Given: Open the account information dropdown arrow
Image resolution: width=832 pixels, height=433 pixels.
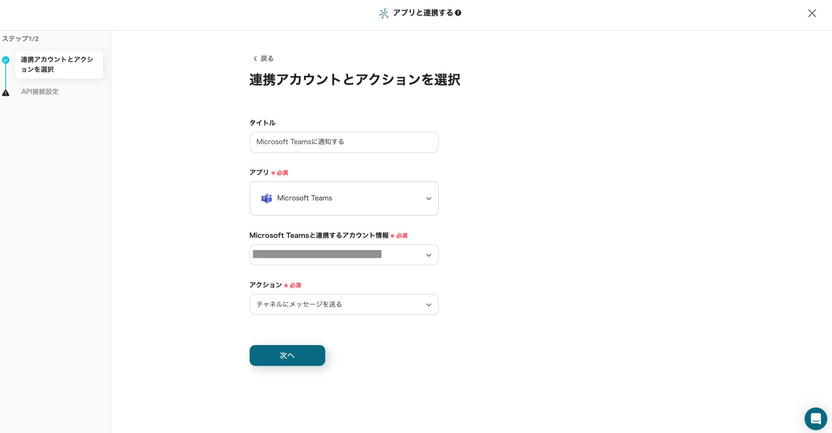Looking at the screenshot, I should tap(428, 255).
